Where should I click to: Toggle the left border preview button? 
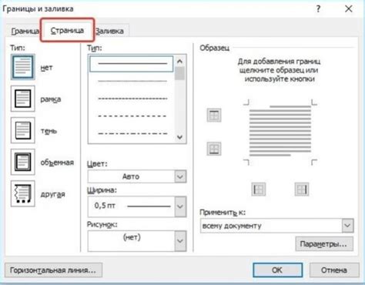point(258,189)
